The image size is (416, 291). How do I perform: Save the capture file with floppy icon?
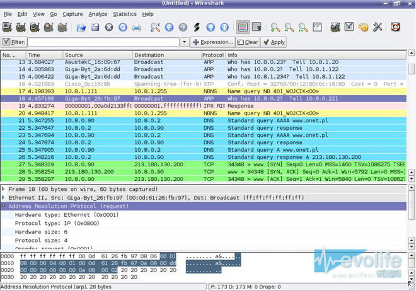point(95,27)
